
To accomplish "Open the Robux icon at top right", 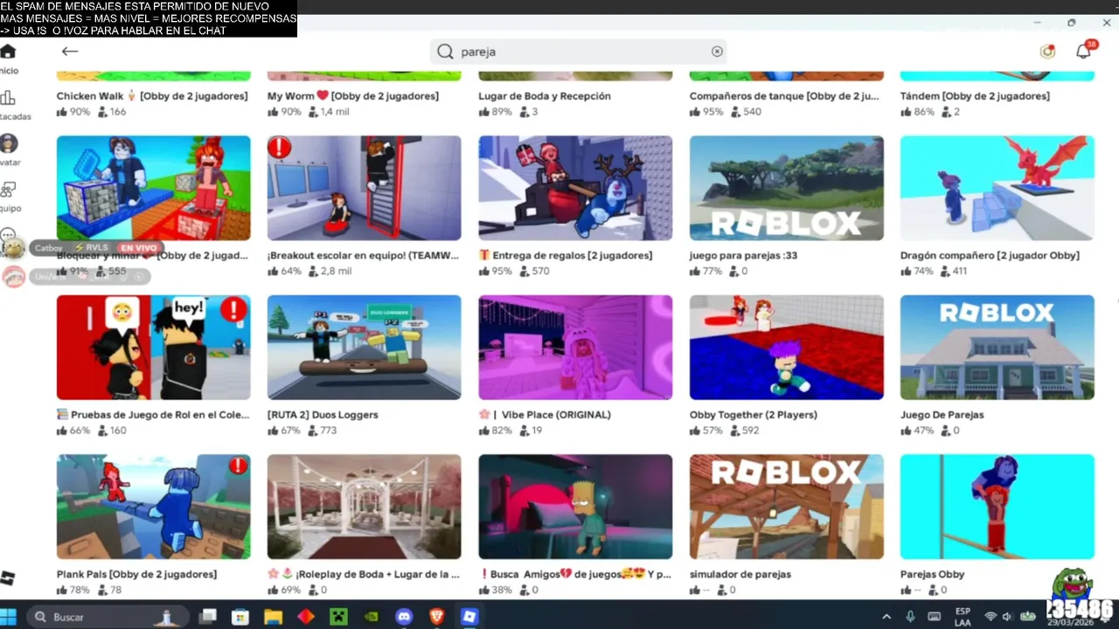I will click(1047, 52).
